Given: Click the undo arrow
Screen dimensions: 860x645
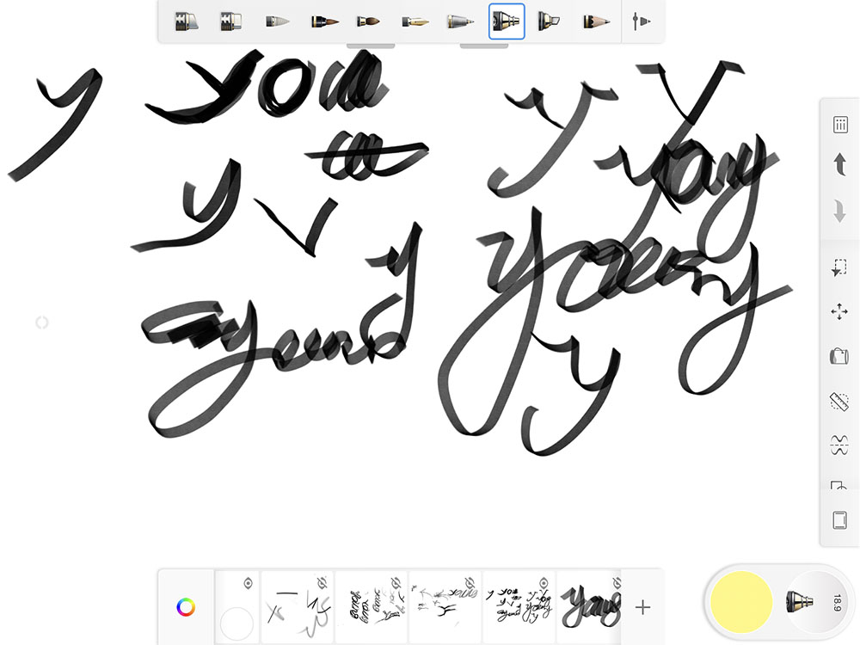Looking at the screenshot, I should 839,165.
